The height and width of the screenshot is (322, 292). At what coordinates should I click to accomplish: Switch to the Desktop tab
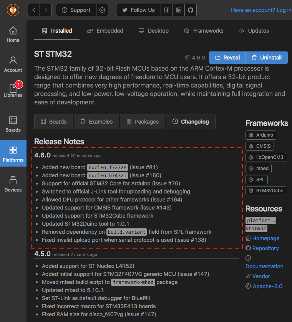tap(154, 31)
